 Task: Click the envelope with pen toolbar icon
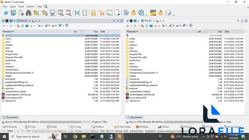pyautogui.click(x=168, y=13)
